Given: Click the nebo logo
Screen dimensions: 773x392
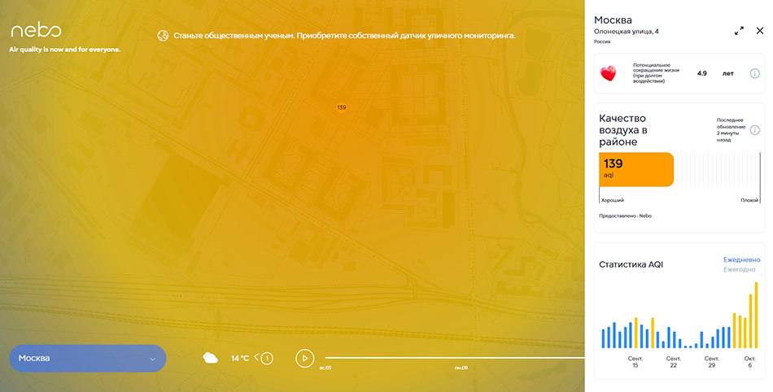Looking at the screenshot, I should (36, 31).
